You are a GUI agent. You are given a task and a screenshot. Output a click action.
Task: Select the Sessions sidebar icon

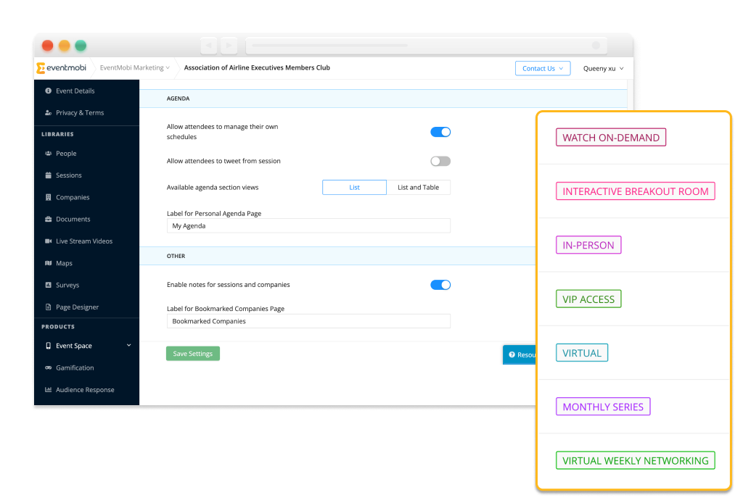coord(49,175)
